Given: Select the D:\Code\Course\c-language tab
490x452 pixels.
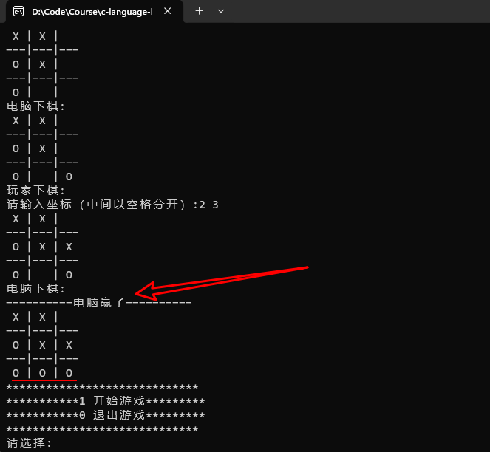Looking at the screenshot, I should [95, 12].
